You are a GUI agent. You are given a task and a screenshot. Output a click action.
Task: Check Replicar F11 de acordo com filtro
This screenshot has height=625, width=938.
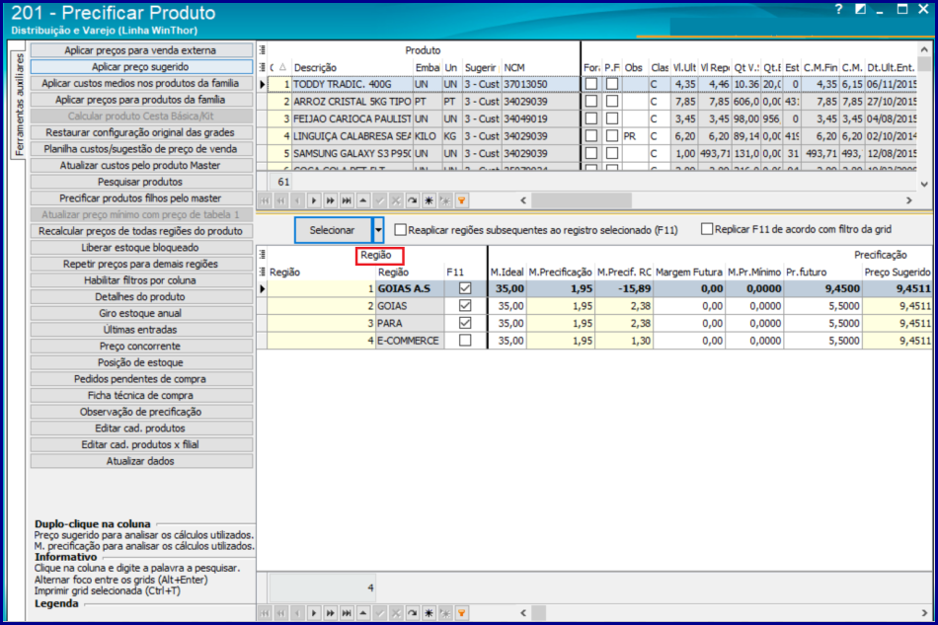[x=707, y=229]
